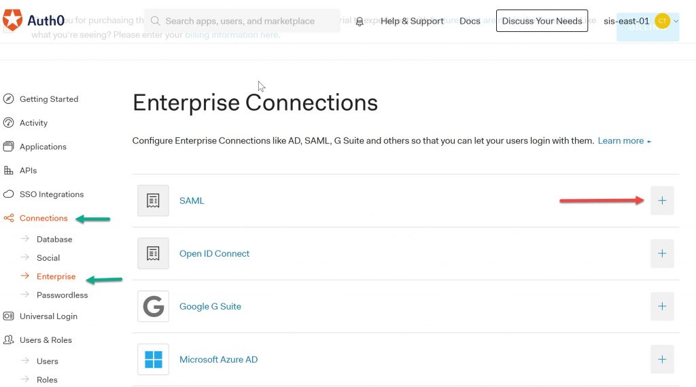The image size is (696, 387).
Task: Collapse the Connections section
Action: (x=43, y=218)
